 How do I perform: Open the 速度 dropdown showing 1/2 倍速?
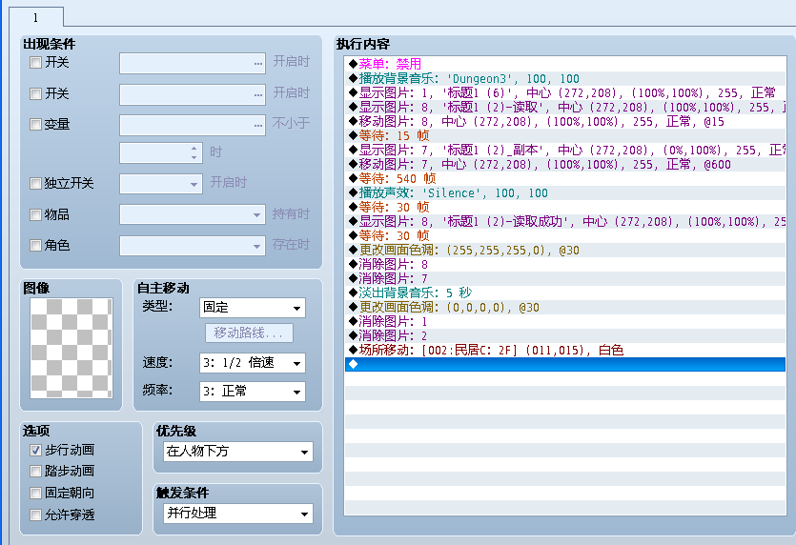[x=253, y=363]
